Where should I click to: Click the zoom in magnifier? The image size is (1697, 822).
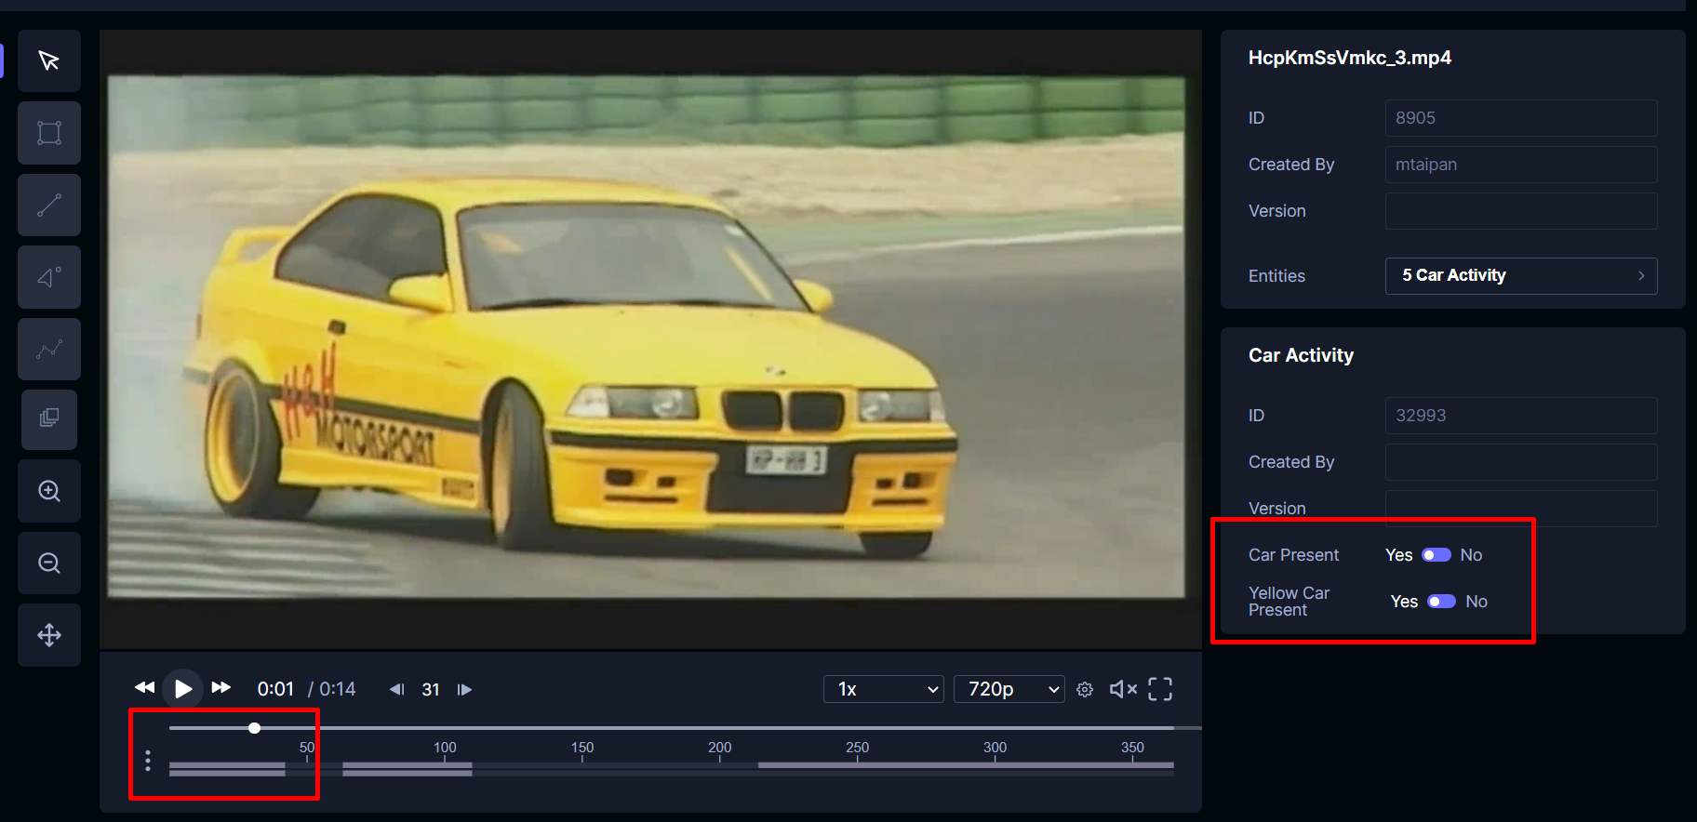[49, 491]
